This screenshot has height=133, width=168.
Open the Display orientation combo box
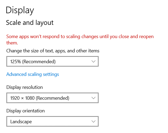(52, 122)
